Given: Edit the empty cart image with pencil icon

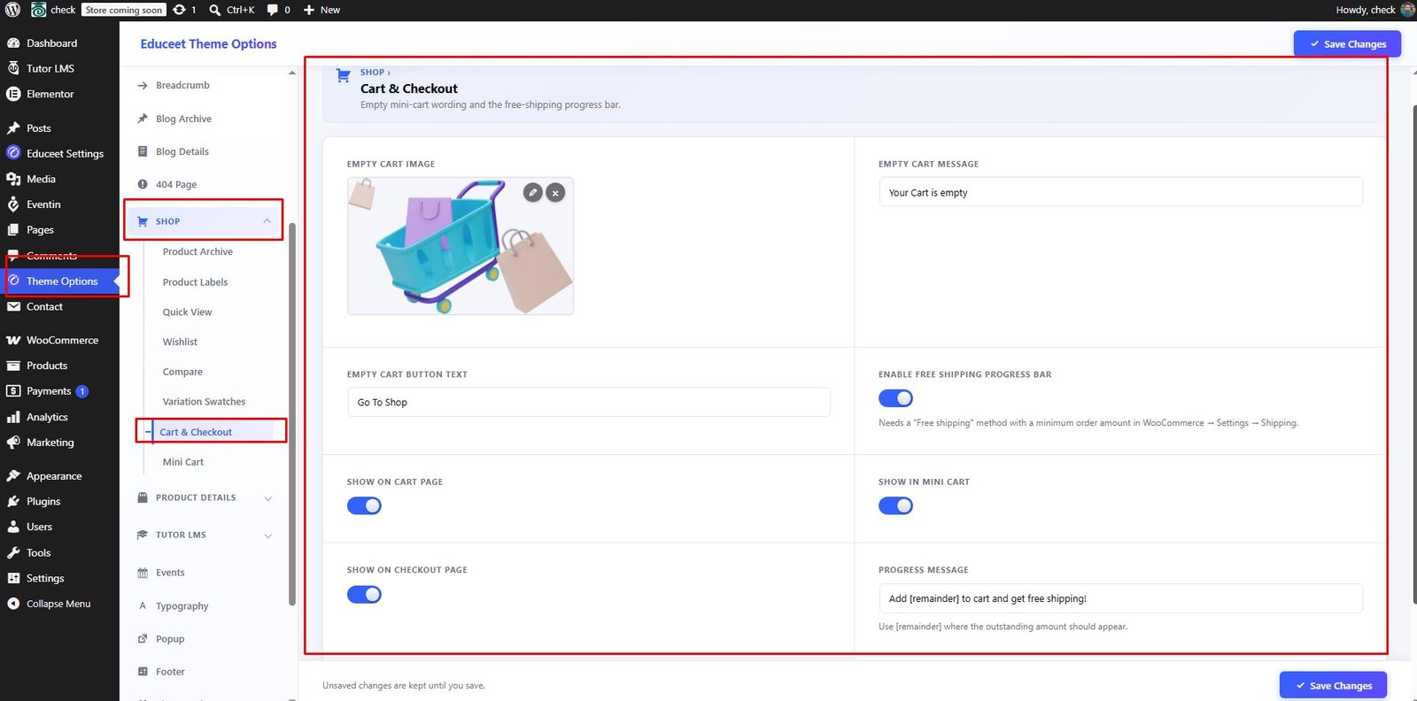Looking at the screenshot, I should pyautogui.click(x=532, y=192).
